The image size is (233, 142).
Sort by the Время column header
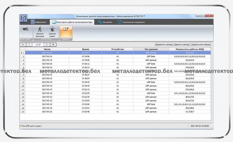[85, 49]
